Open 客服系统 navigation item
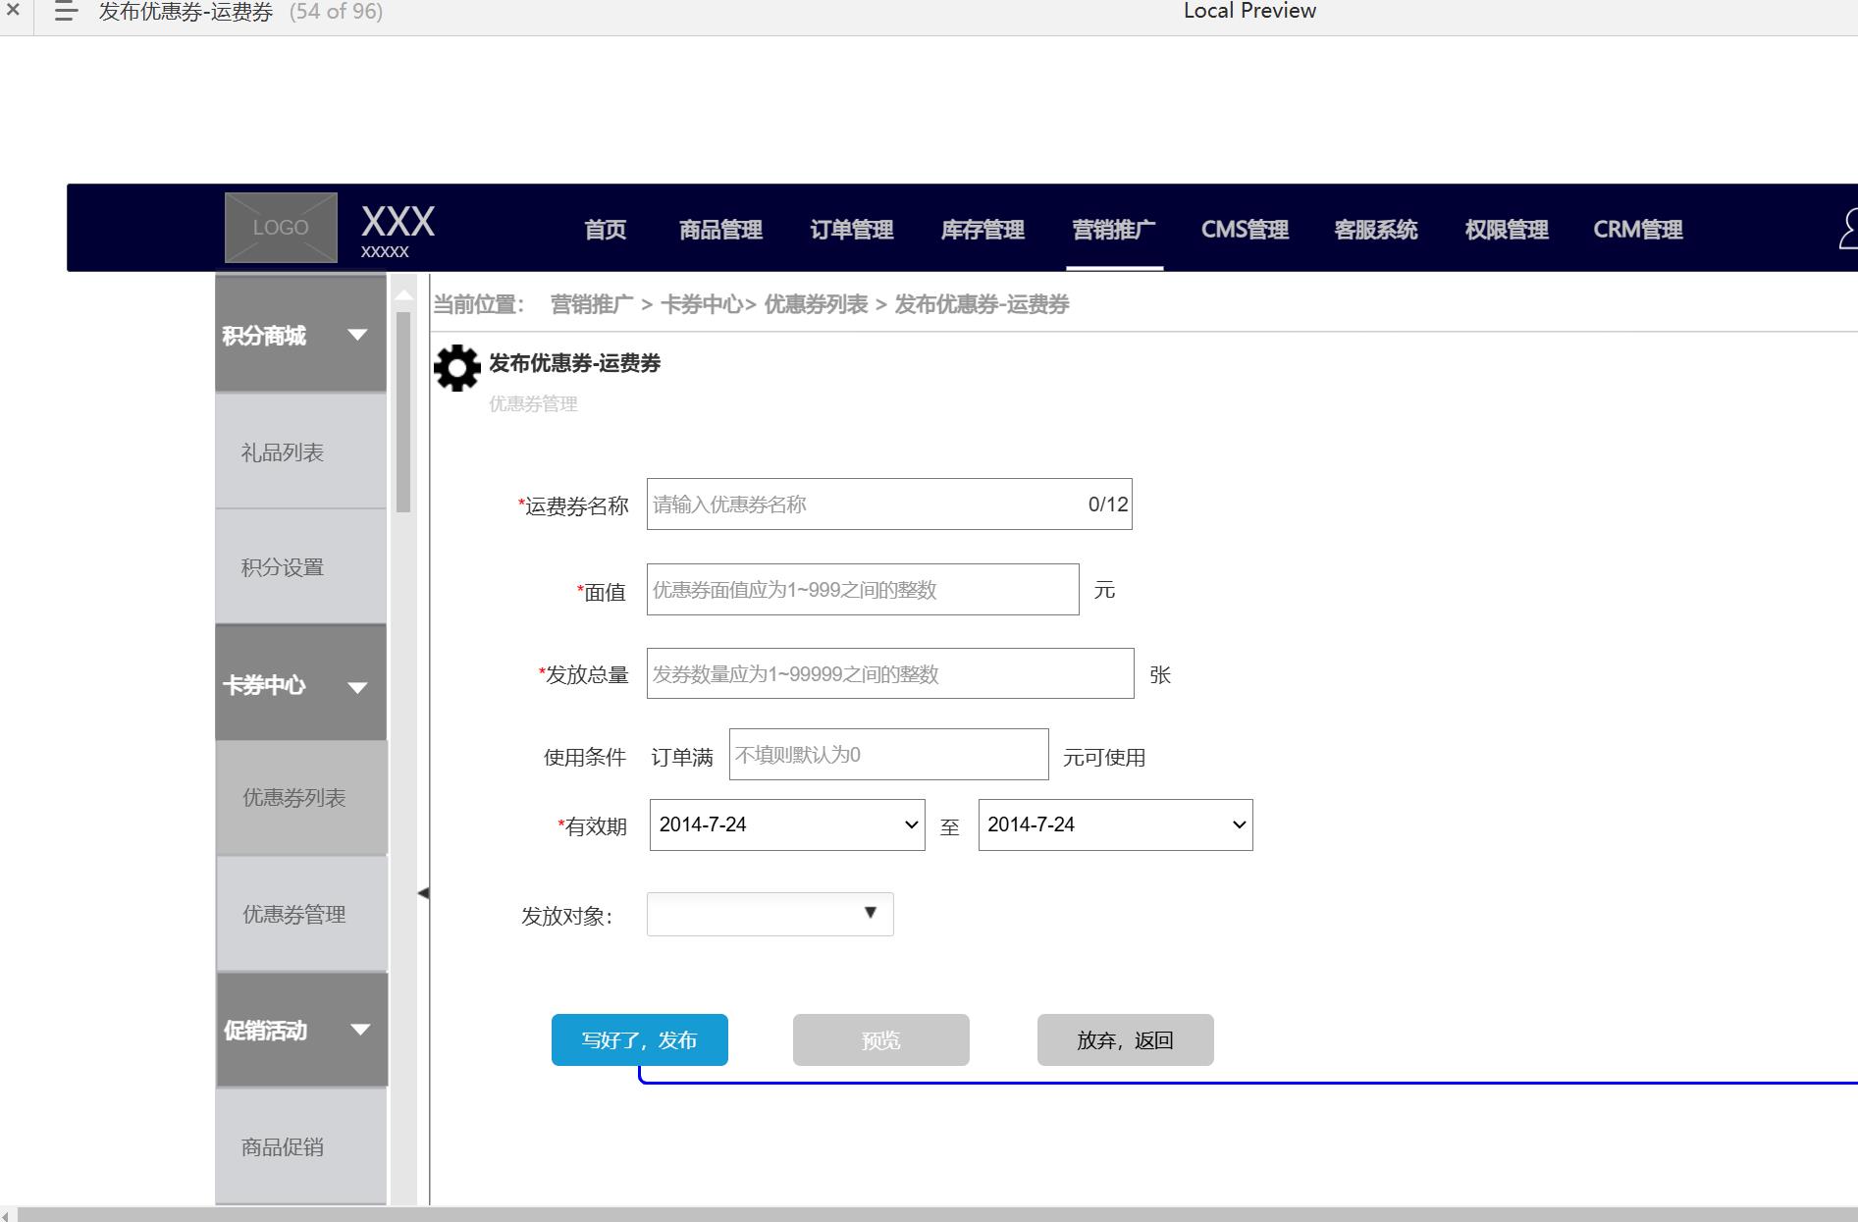 [1376, 230]
